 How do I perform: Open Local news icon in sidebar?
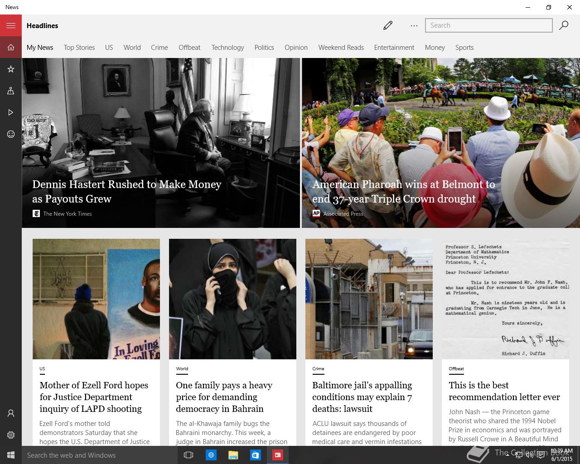coord(11,91)
